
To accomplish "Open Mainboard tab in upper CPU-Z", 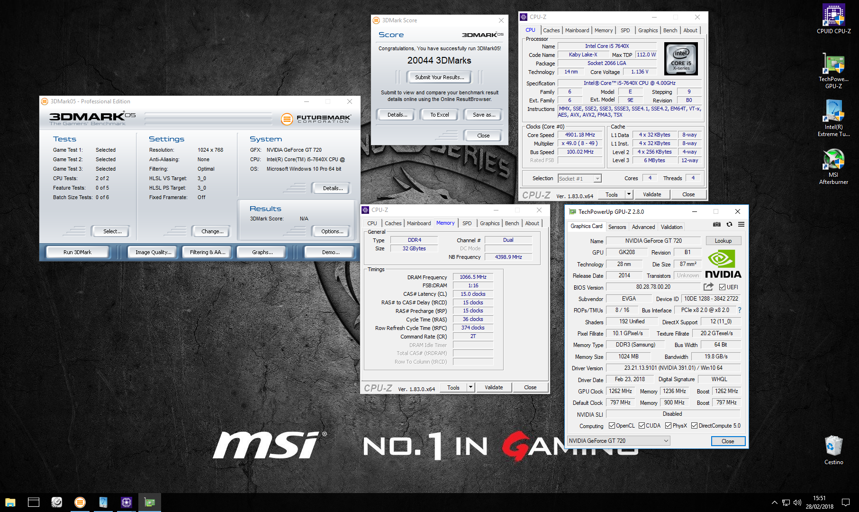I will (577, 30).
